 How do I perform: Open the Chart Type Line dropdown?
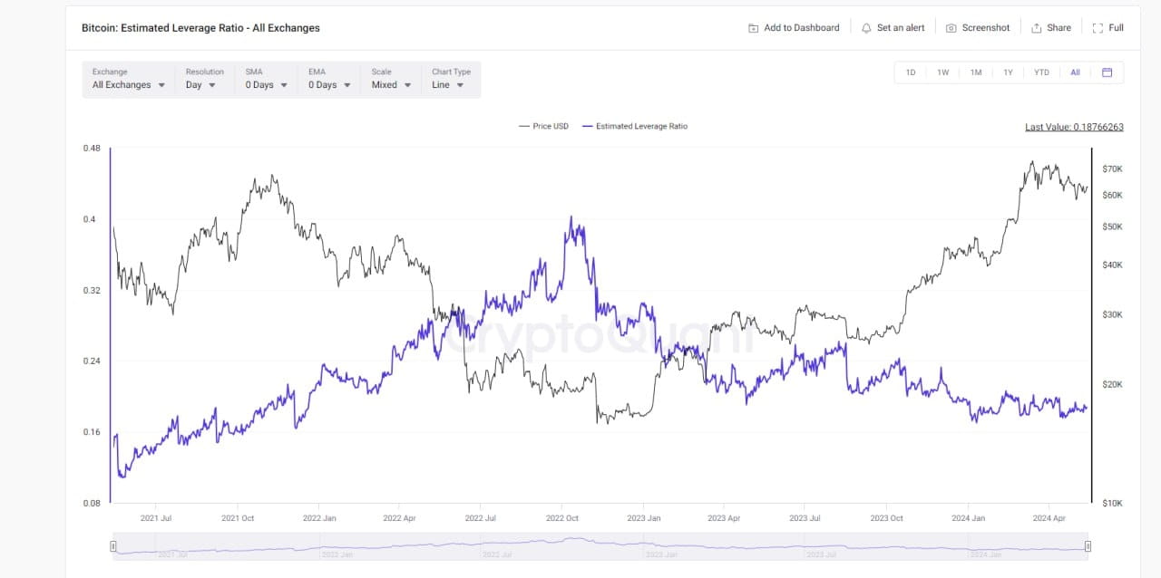tap(448, 84)
